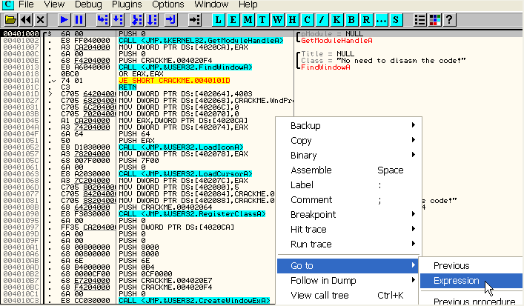The image size is (524, 306).
Task: Pause execution with the pause icon
Action: (x=79, y=20)
